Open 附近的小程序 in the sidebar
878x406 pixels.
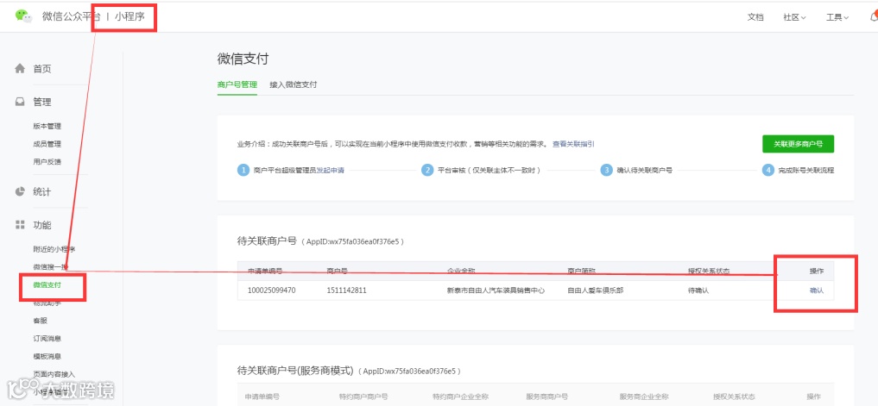(x=54, y=249)
